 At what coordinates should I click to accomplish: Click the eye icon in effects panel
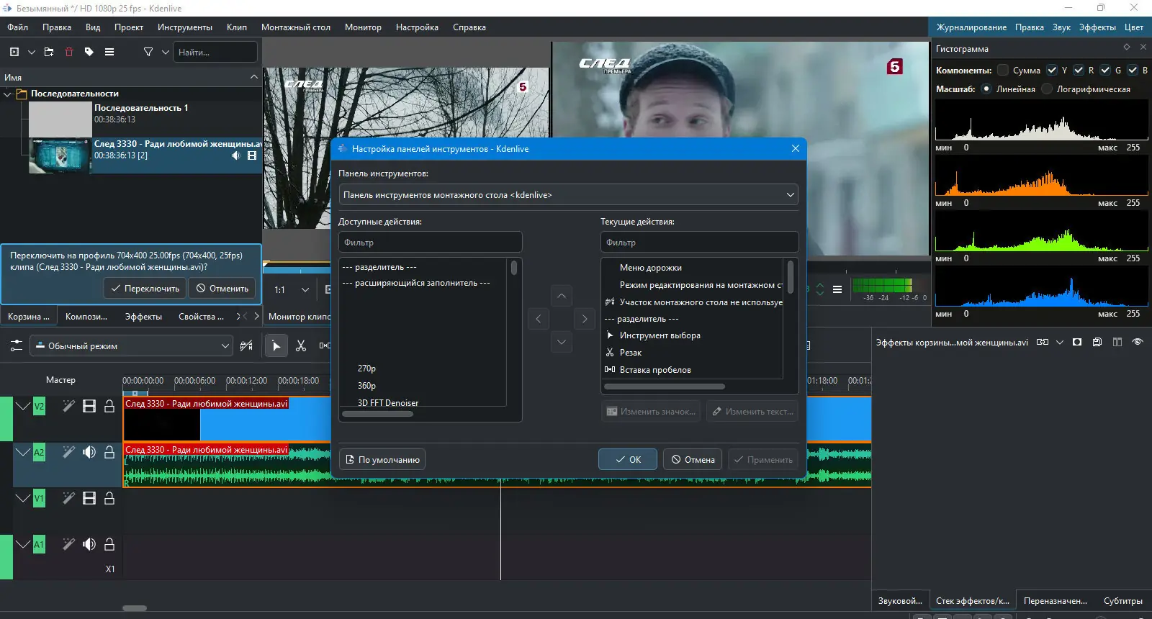click(1137, 343)
